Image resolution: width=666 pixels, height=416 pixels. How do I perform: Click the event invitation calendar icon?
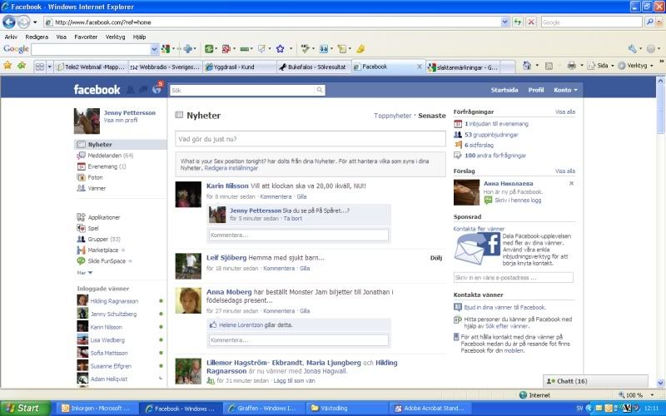[457, 124]
